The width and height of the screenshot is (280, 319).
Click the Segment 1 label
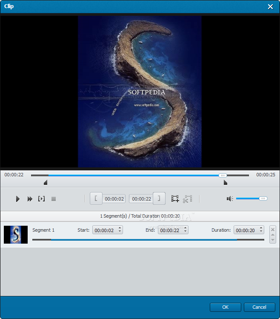tap(43, 230)
